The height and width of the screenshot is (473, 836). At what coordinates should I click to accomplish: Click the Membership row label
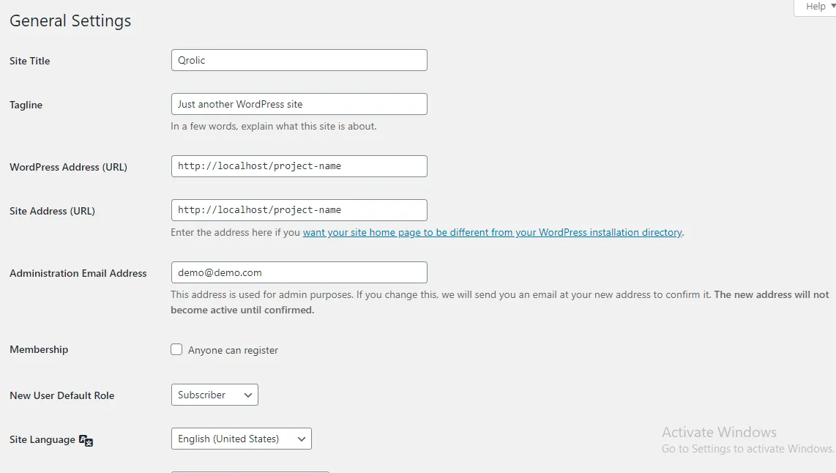pos(39,349)
